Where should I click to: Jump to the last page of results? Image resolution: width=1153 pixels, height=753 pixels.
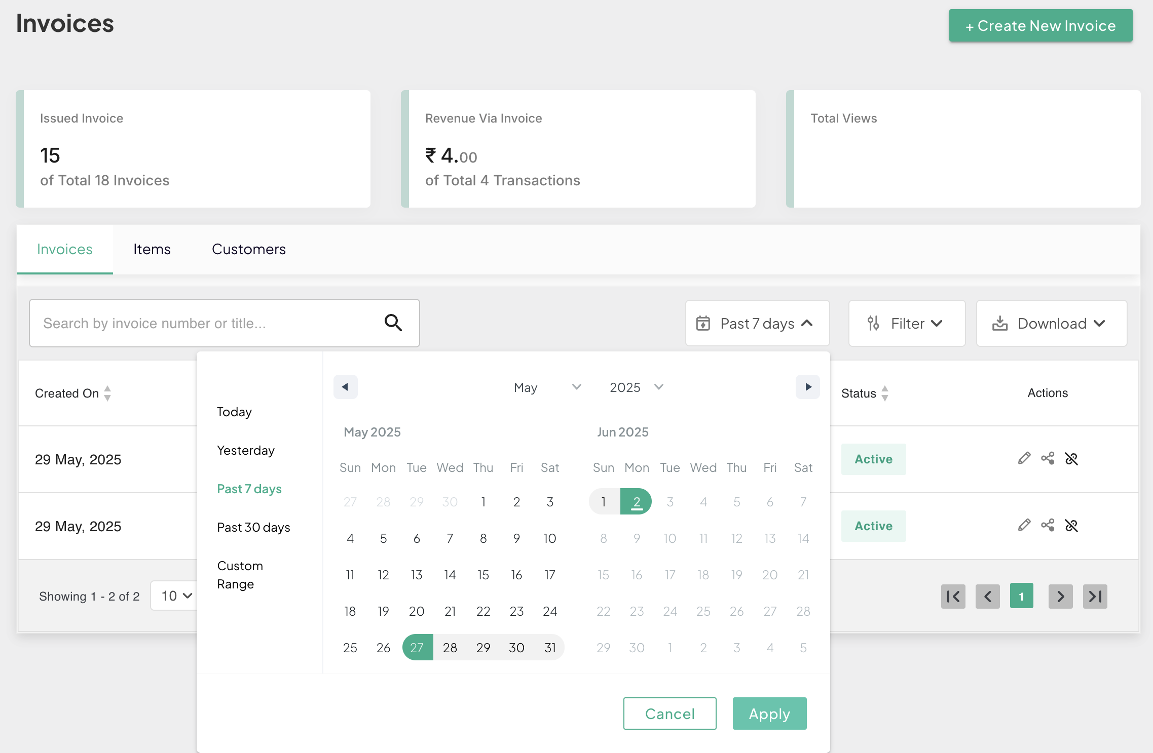tap(1095, 597)
